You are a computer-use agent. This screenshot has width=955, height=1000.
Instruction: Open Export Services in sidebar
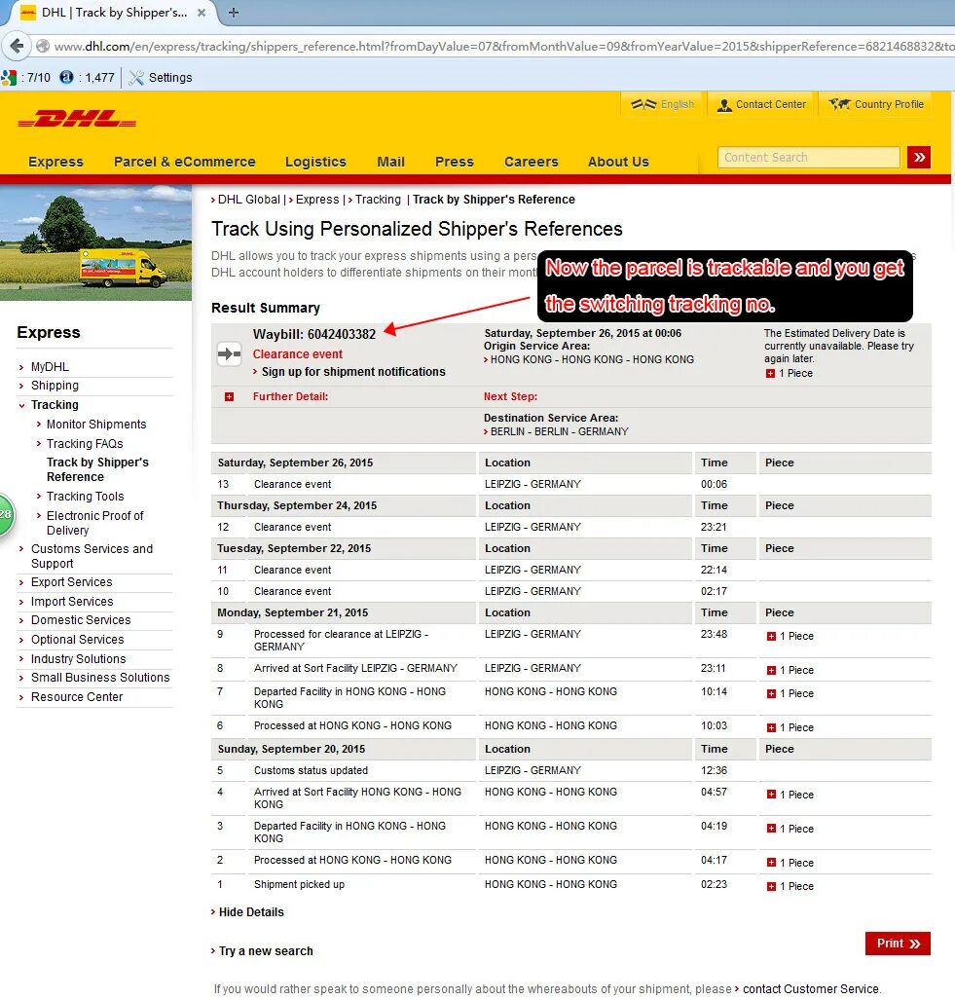[x=71, y=581]
